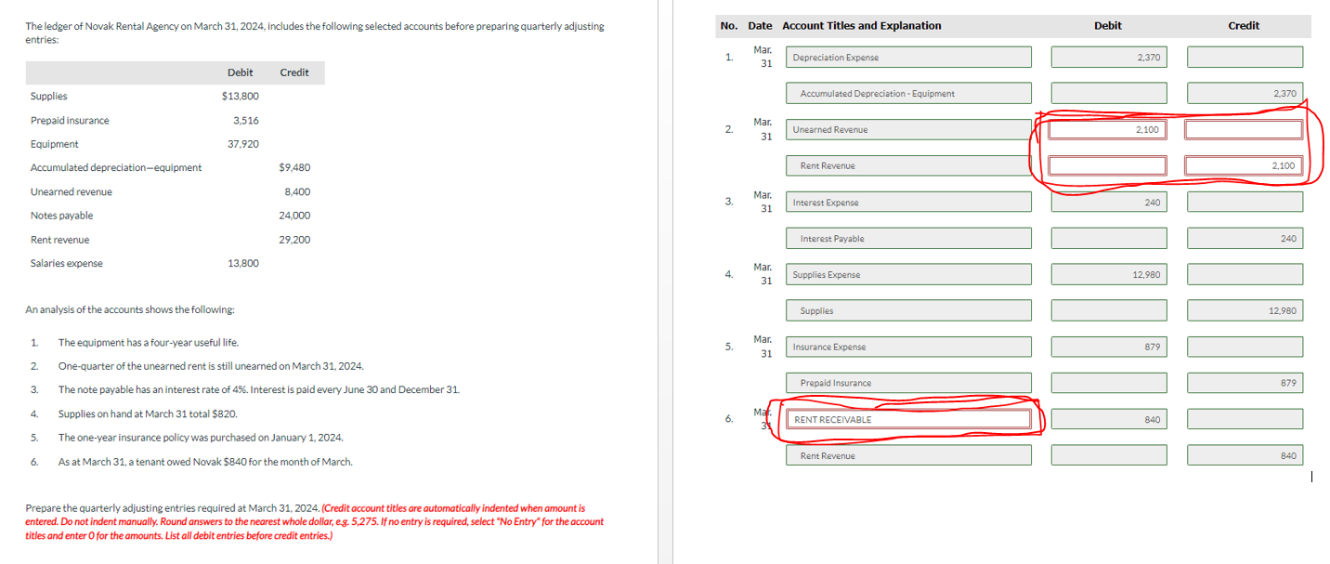Click the debit field showing 240
Image resolution: width=1330 pixels, height=564 pixels.
coord(1109,202)
